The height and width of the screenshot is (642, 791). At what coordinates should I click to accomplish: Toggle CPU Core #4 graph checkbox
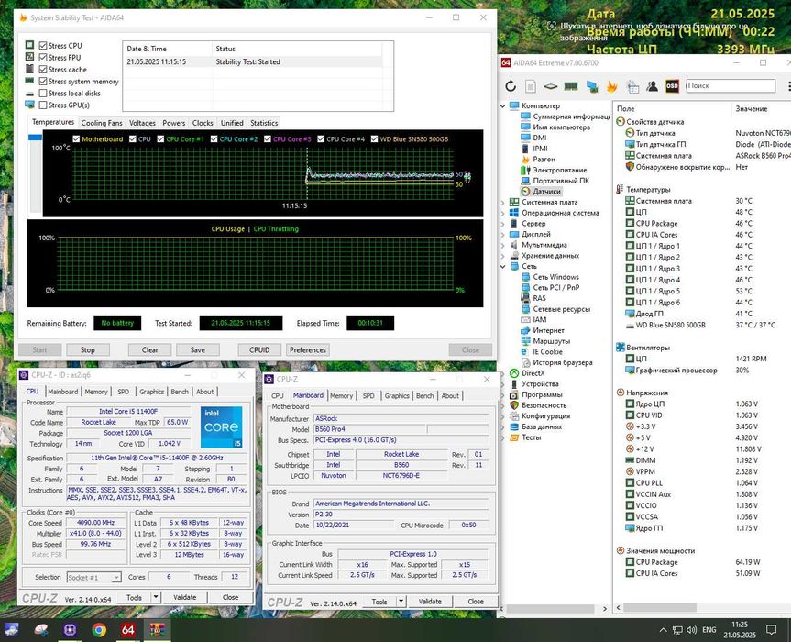[x=321, y=138]
